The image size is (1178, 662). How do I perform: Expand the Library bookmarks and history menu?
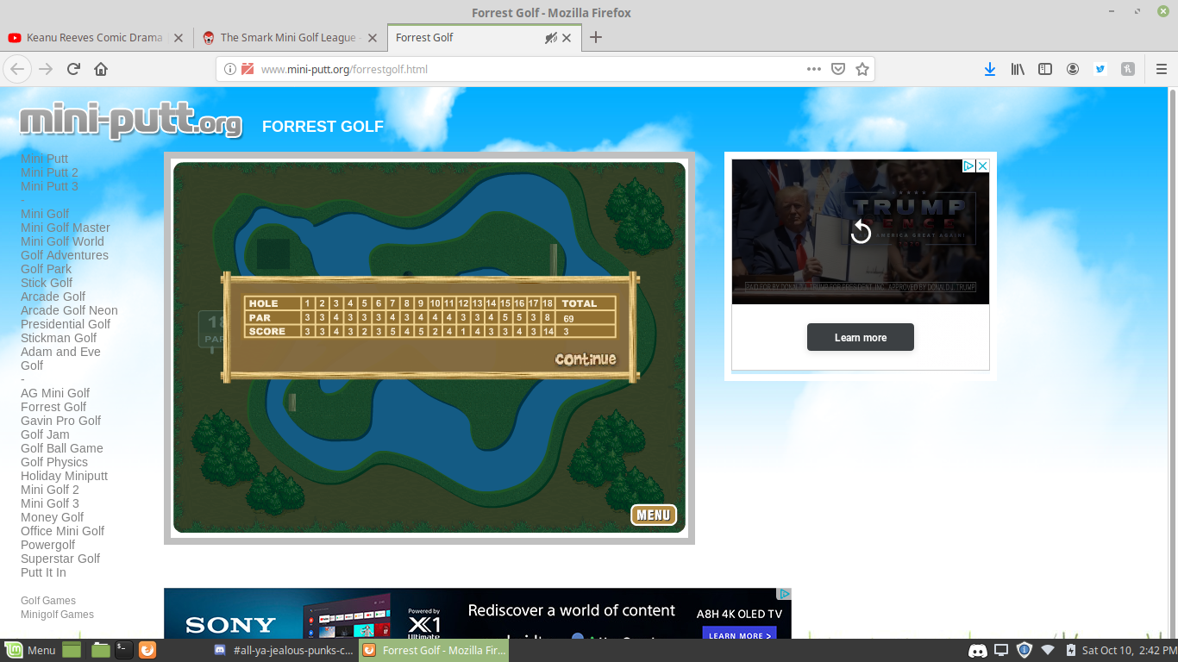click(1018, 69)
